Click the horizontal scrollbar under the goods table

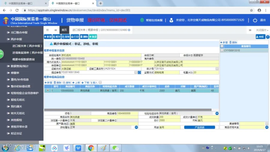click(128, 110)
